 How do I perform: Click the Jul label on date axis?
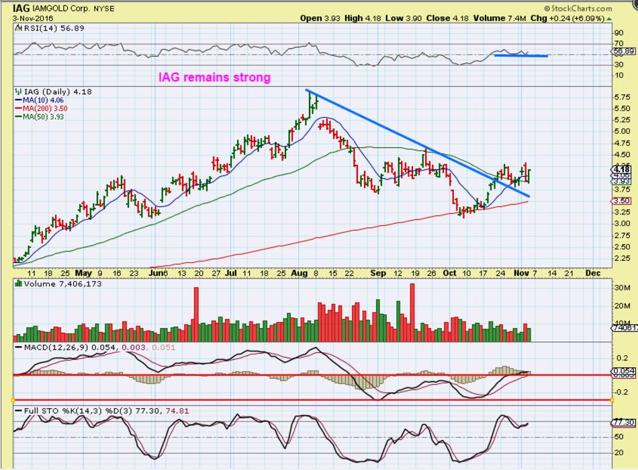(231, 273)
